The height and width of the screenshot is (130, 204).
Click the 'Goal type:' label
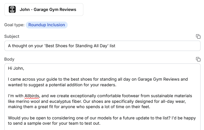tap(14, 25)
